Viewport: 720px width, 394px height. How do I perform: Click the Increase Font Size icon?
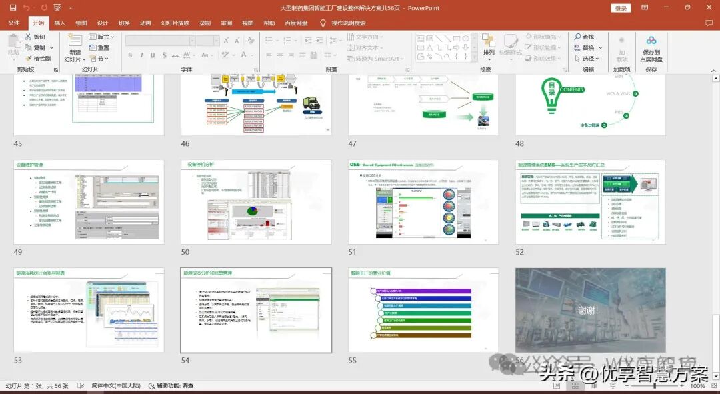(x=226, y=41)
